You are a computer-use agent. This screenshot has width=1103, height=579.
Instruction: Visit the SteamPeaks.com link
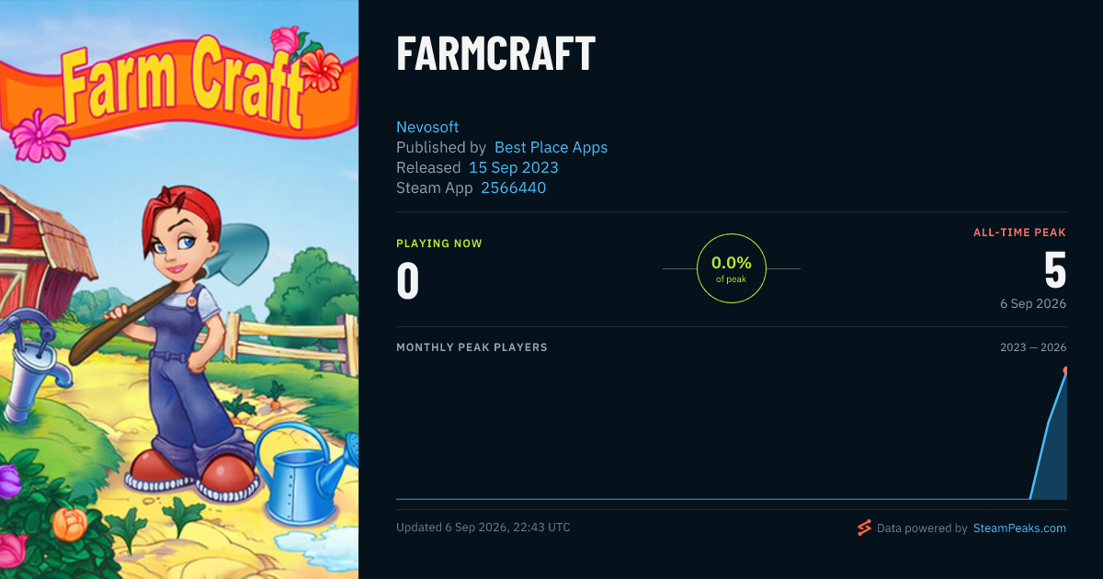pyautogui.click(x=1019, y=528)
